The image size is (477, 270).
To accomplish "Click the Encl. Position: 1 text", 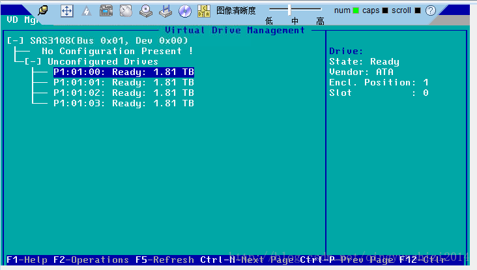I will click(379, 82).
